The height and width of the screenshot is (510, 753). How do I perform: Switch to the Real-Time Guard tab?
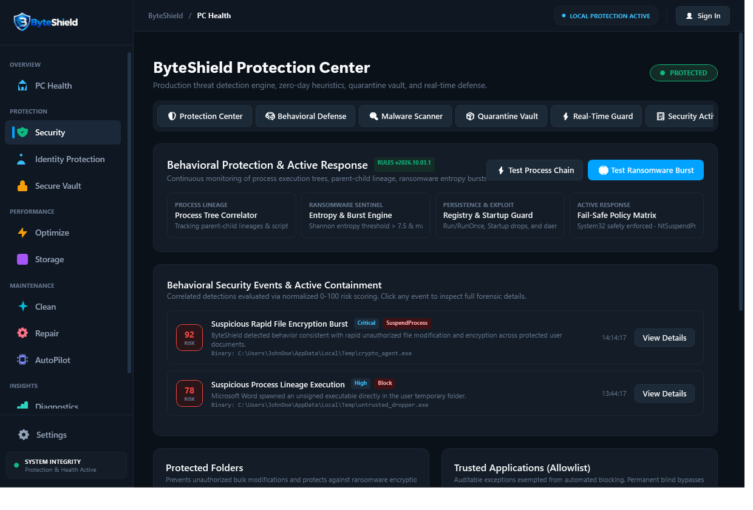596,116
